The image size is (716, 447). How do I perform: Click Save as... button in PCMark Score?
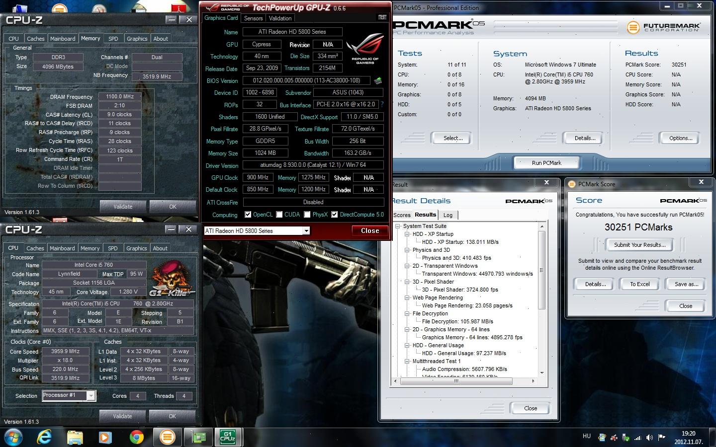[686, 284]
